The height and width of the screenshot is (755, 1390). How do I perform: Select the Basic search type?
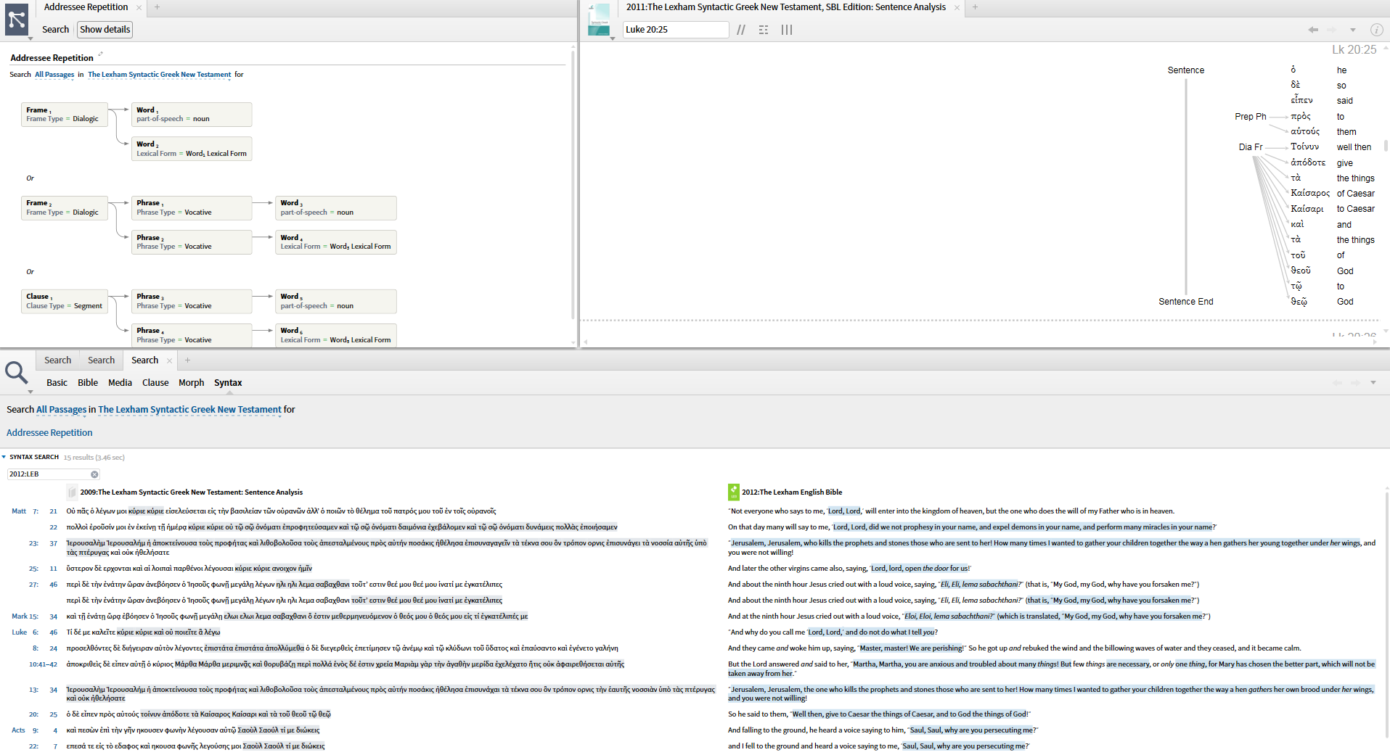pos(57,383)
